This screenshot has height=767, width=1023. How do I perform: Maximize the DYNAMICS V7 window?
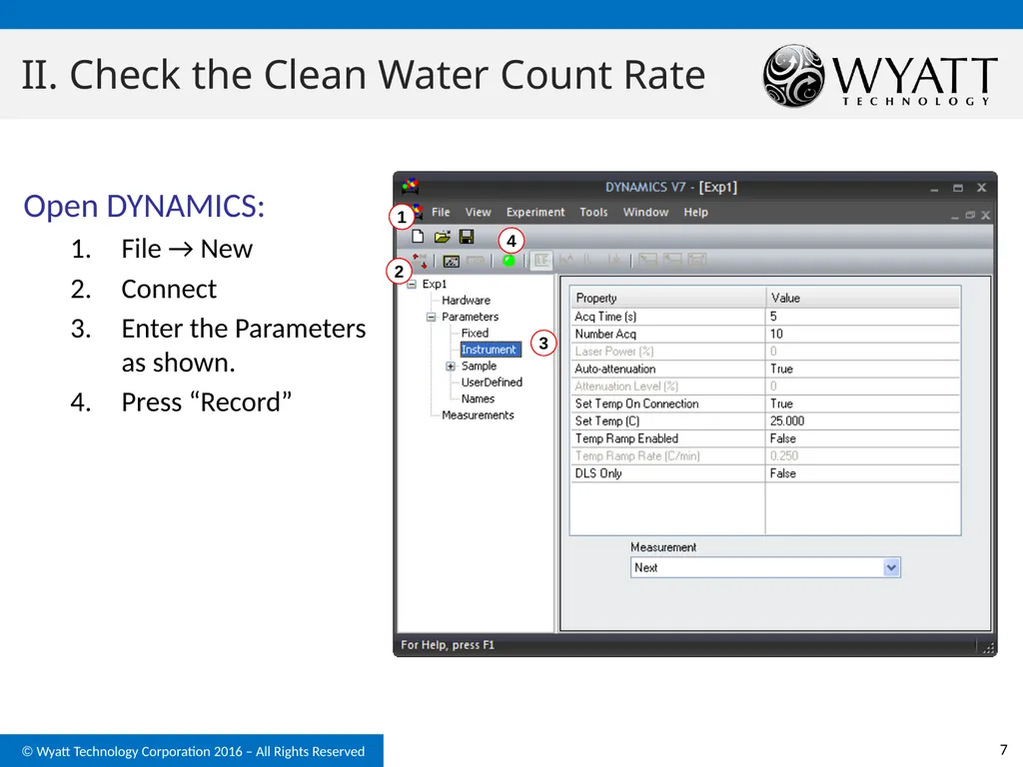958,188
